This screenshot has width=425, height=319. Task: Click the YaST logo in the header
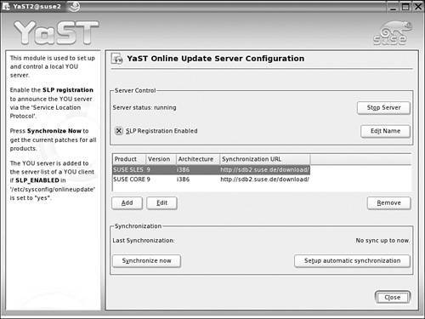coord(56,33)
